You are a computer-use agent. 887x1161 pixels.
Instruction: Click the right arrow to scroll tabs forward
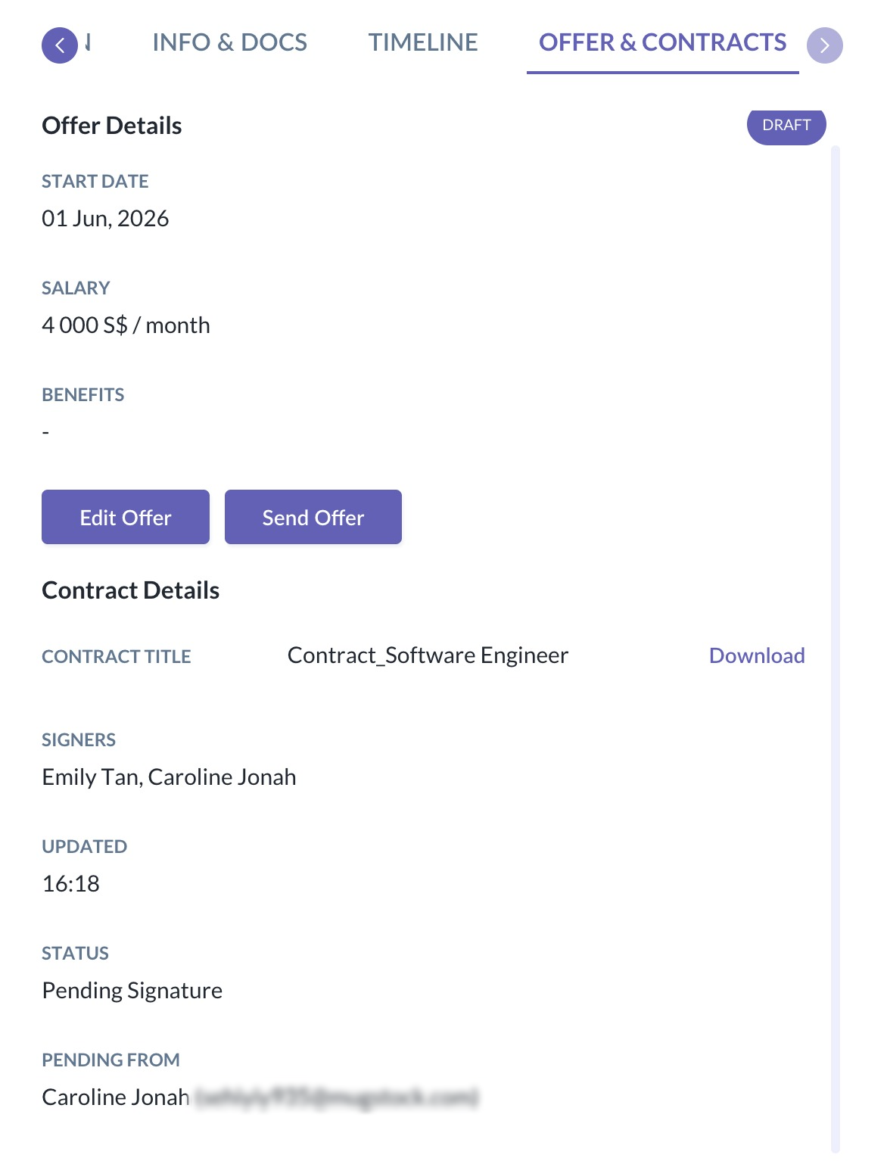coord(825,45)
